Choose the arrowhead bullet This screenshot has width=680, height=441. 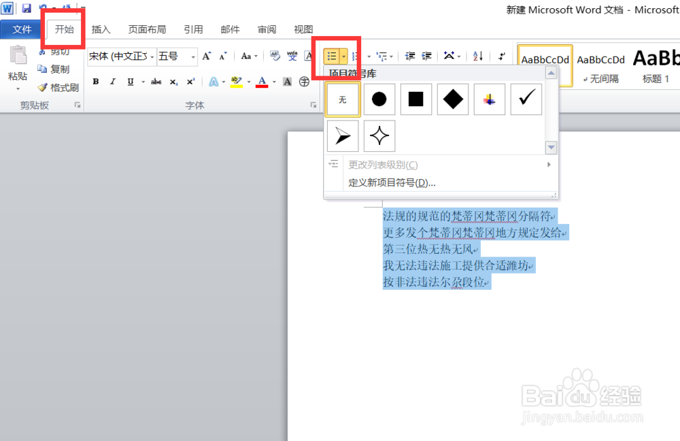click(343, 136)
